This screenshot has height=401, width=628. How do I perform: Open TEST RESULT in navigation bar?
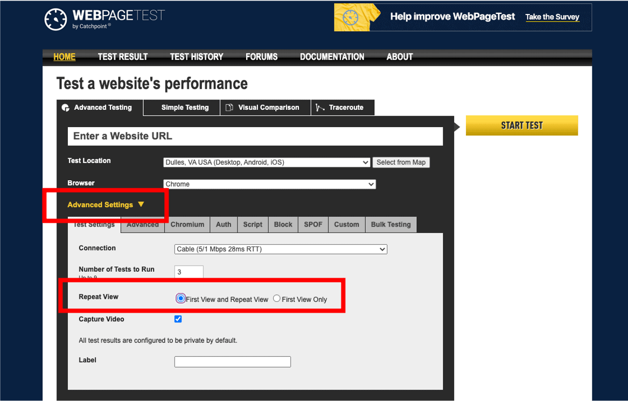click(123, 57)
